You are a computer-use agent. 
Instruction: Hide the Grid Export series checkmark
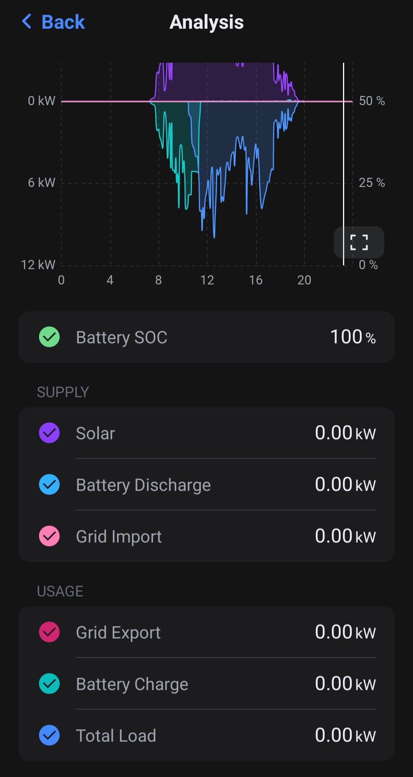click(49, 632)
